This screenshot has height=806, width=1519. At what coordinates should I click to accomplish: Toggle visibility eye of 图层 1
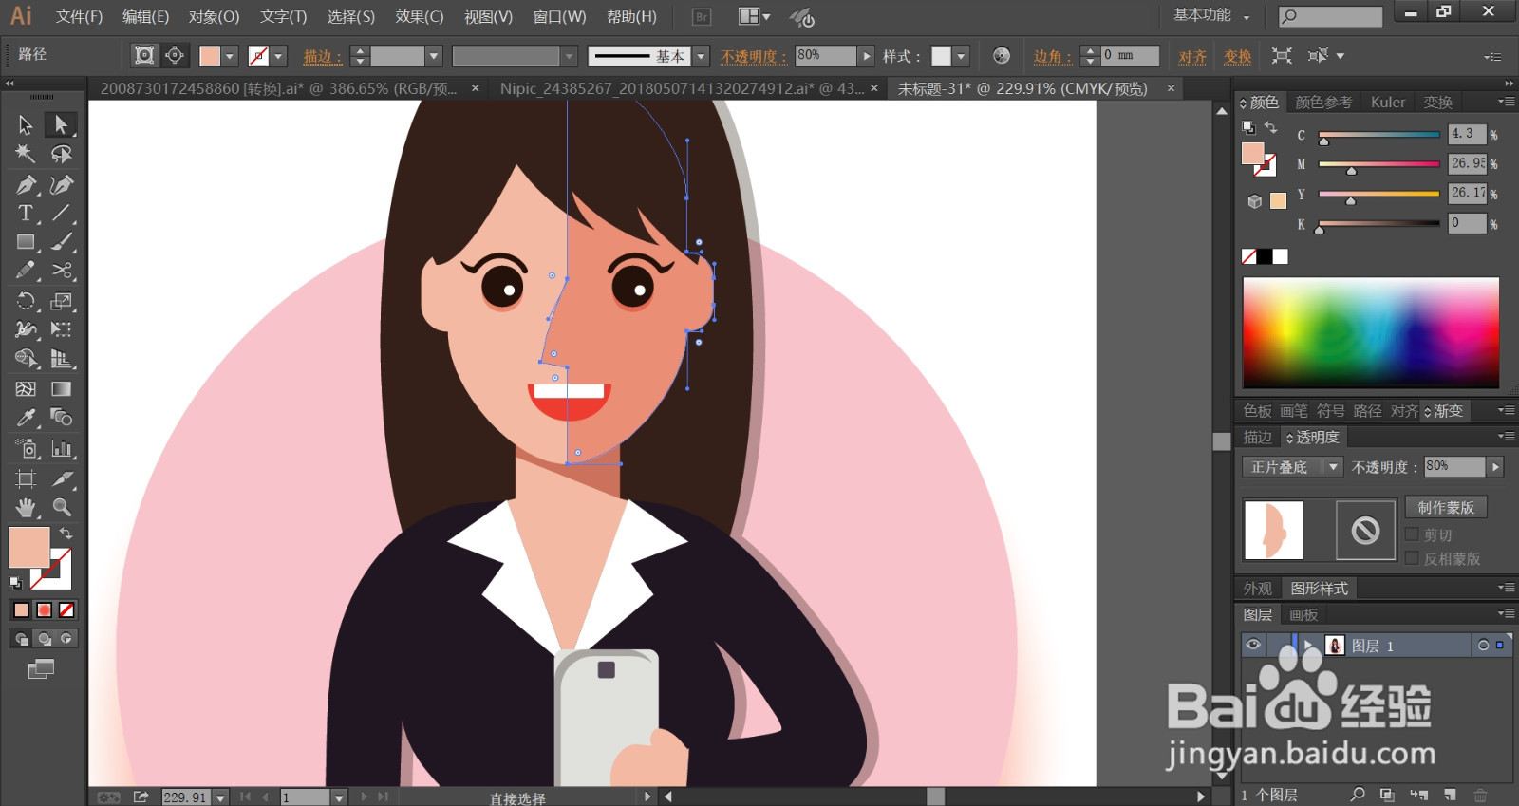tap(1253, 646)
